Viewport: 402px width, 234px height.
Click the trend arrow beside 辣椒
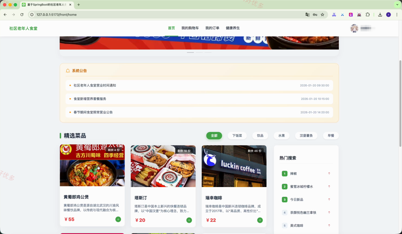[x=329, y=173]
